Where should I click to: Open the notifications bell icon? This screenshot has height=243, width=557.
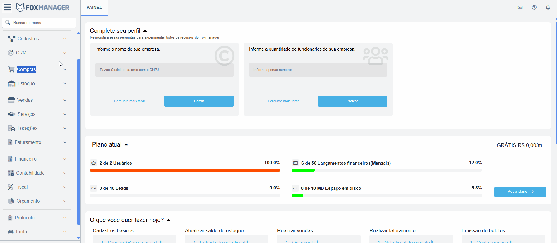point(548,7)
